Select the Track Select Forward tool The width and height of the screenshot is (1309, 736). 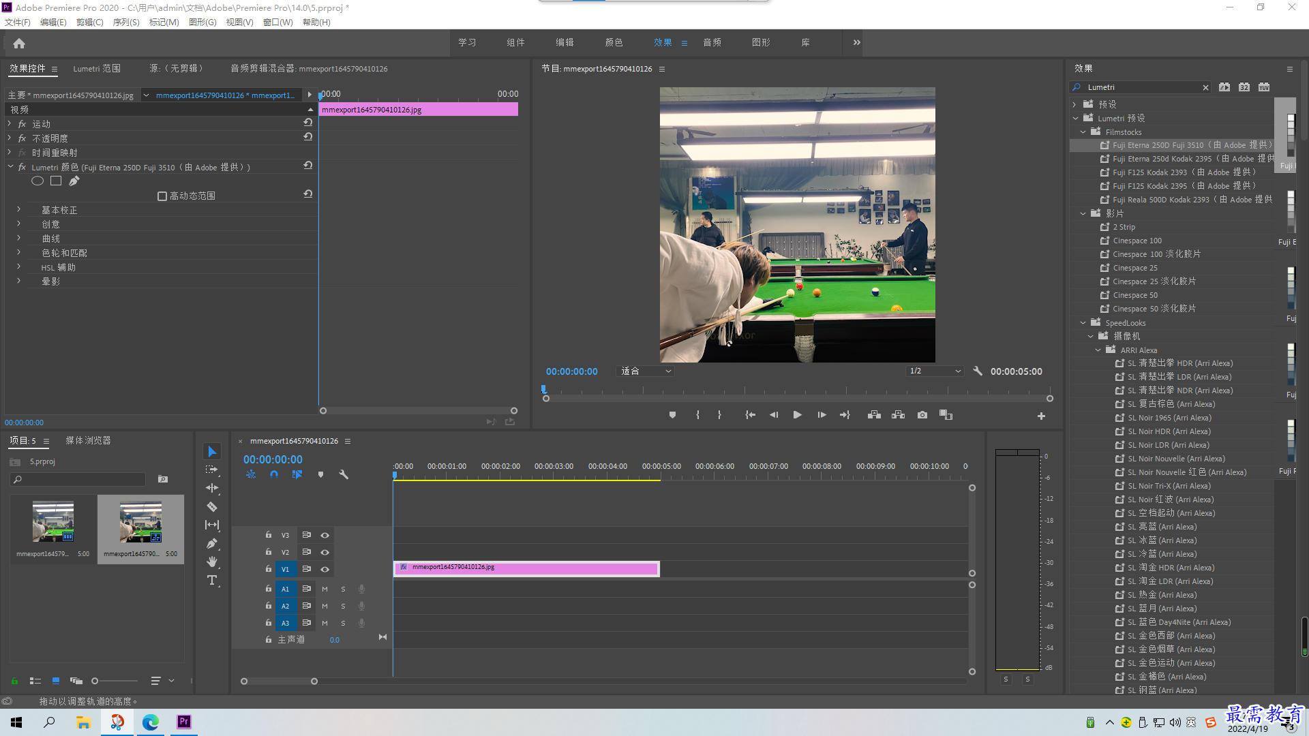point(212,470)
